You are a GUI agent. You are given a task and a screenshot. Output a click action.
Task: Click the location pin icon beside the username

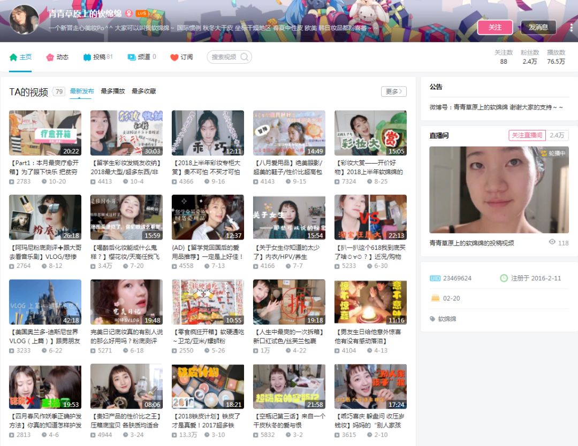click(x=128, y=13)
